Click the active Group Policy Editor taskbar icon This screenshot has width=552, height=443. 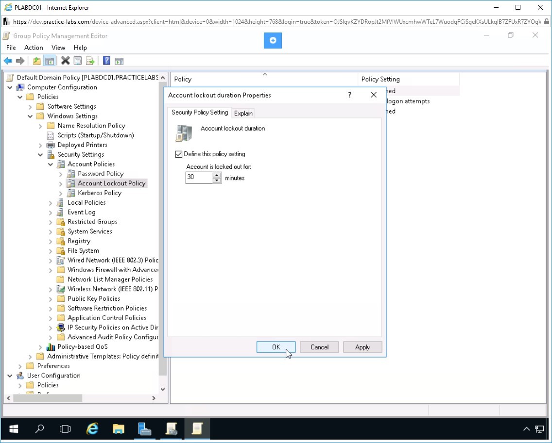coord(197,428)
